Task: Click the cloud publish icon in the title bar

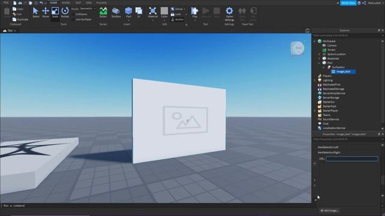Action: pyautogui.click(x=20, y=3)
